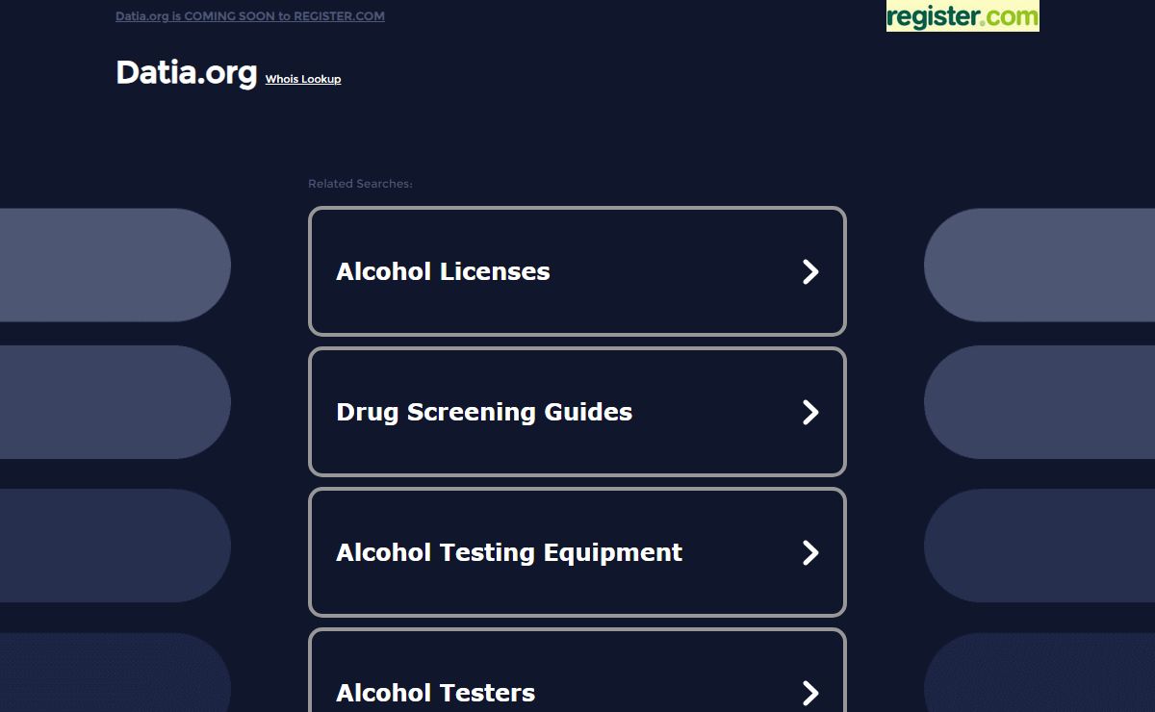Click the chevron beside Alcohol Testing Equipment
Viewport: 1155px width, 712px height.
tap(810, 552)
